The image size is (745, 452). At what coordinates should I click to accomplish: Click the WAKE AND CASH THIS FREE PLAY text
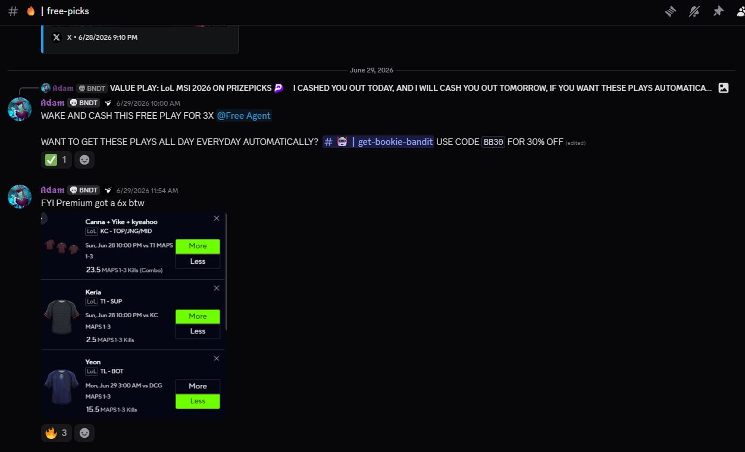click(127, 116)
